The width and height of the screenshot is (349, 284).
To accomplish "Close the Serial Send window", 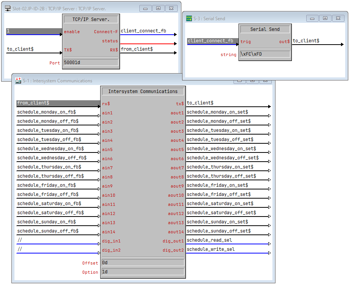I will pos(338,18).
